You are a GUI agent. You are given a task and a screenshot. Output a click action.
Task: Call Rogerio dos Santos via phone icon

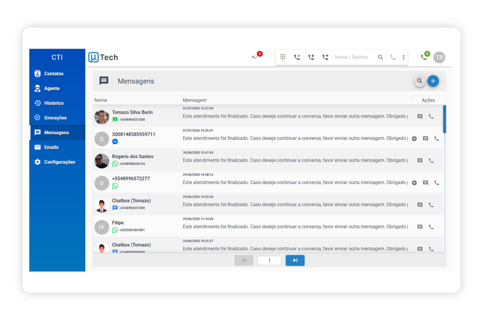tap(431, 161)
